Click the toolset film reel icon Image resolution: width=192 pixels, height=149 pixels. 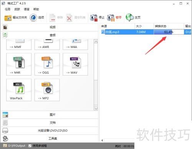click(x=5, y=138)
